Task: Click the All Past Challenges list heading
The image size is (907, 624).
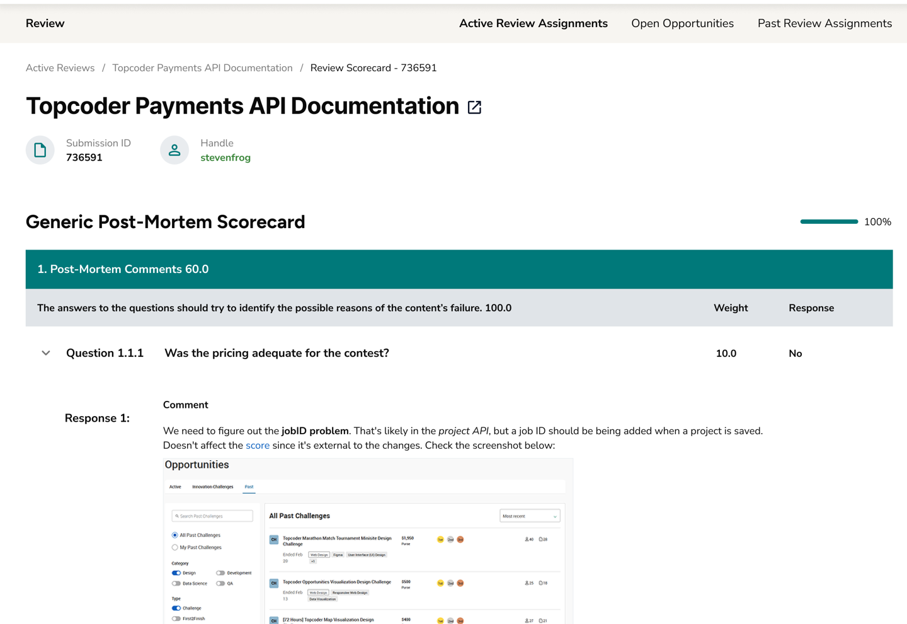Action: pyautogui.click(x=299, y=516)
